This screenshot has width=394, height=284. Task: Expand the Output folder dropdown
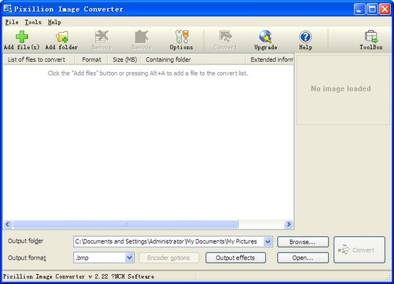(x=267, y=241)
